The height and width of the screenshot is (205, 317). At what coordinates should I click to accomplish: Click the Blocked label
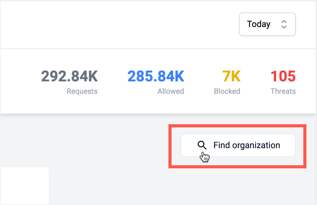(x=227, y=91)
